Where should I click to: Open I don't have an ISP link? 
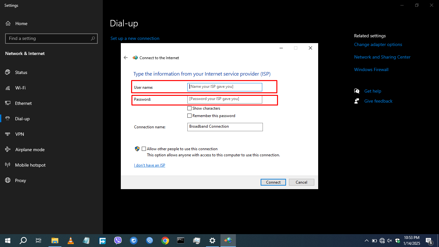[x=149, y=165]
